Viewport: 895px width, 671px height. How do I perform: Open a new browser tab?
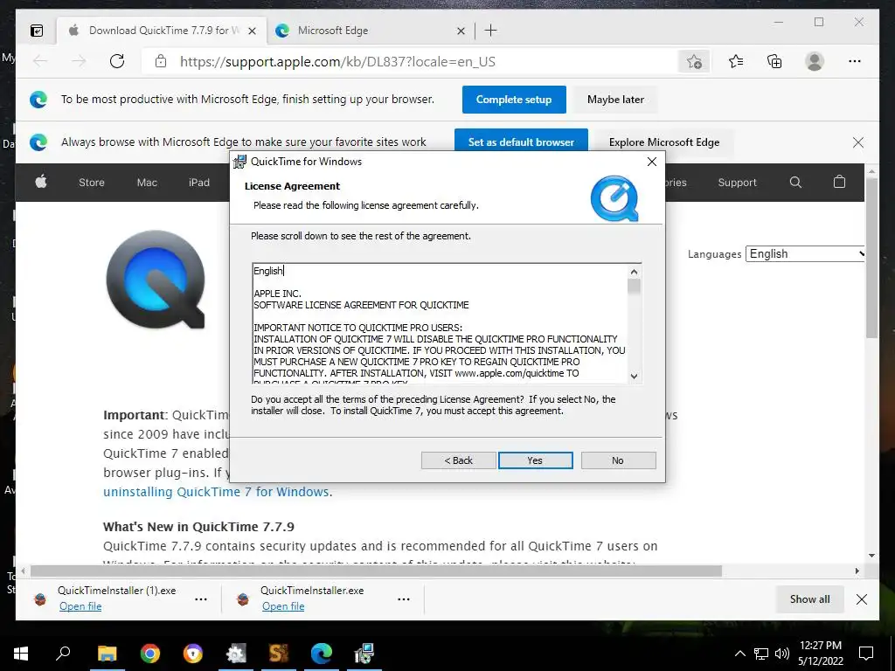coord(490,31)
